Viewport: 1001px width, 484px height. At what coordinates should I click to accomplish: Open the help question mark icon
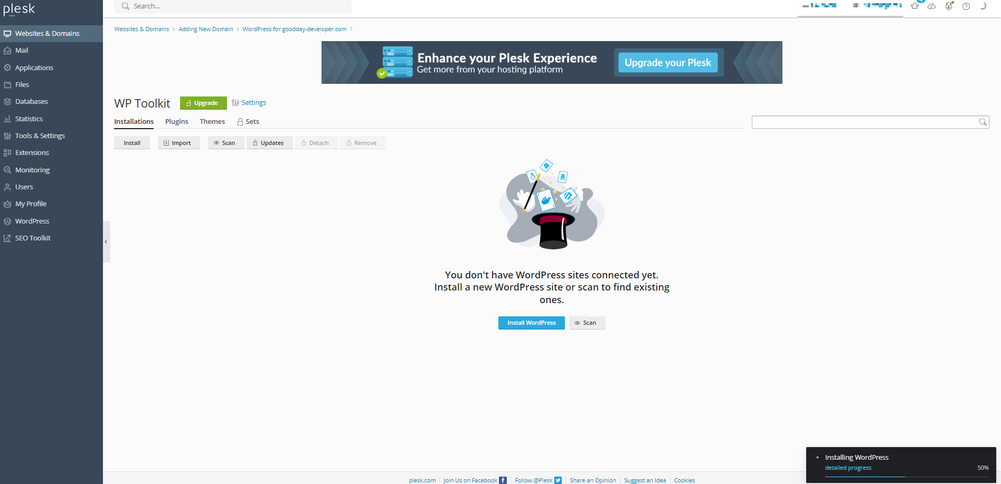pyautogui.click(x=966, y=6)
